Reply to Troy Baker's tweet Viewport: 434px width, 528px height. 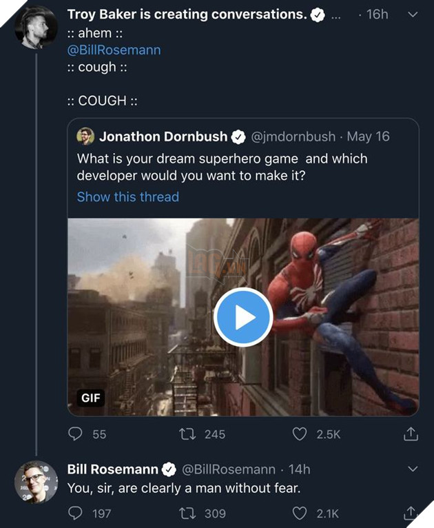tap(76, 434)
